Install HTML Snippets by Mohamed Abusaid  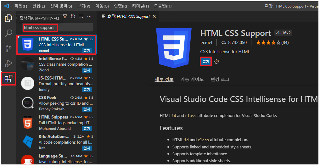coord(87,129)
